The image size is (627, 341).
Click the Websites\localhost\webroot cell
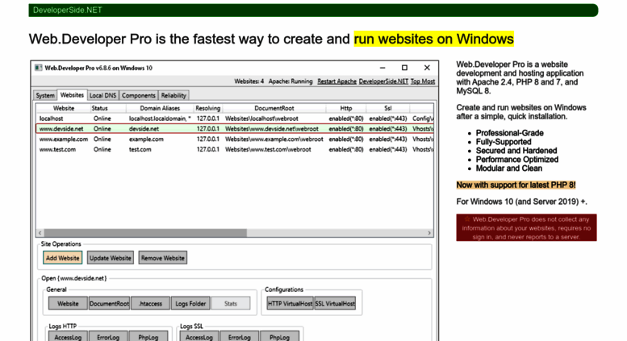pos(261,119)
